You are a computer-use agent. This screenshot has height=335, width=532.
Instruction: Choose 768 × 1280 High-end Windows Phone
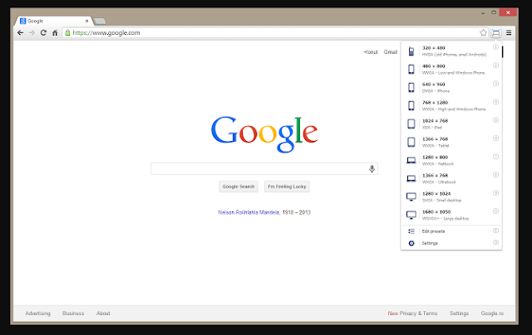pyautogui.click(x=451, y=106)
